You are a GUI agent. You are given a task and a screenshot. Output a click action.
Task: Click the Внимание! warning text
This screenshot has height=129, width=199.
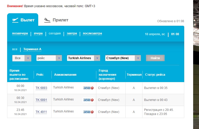point(15,6)
